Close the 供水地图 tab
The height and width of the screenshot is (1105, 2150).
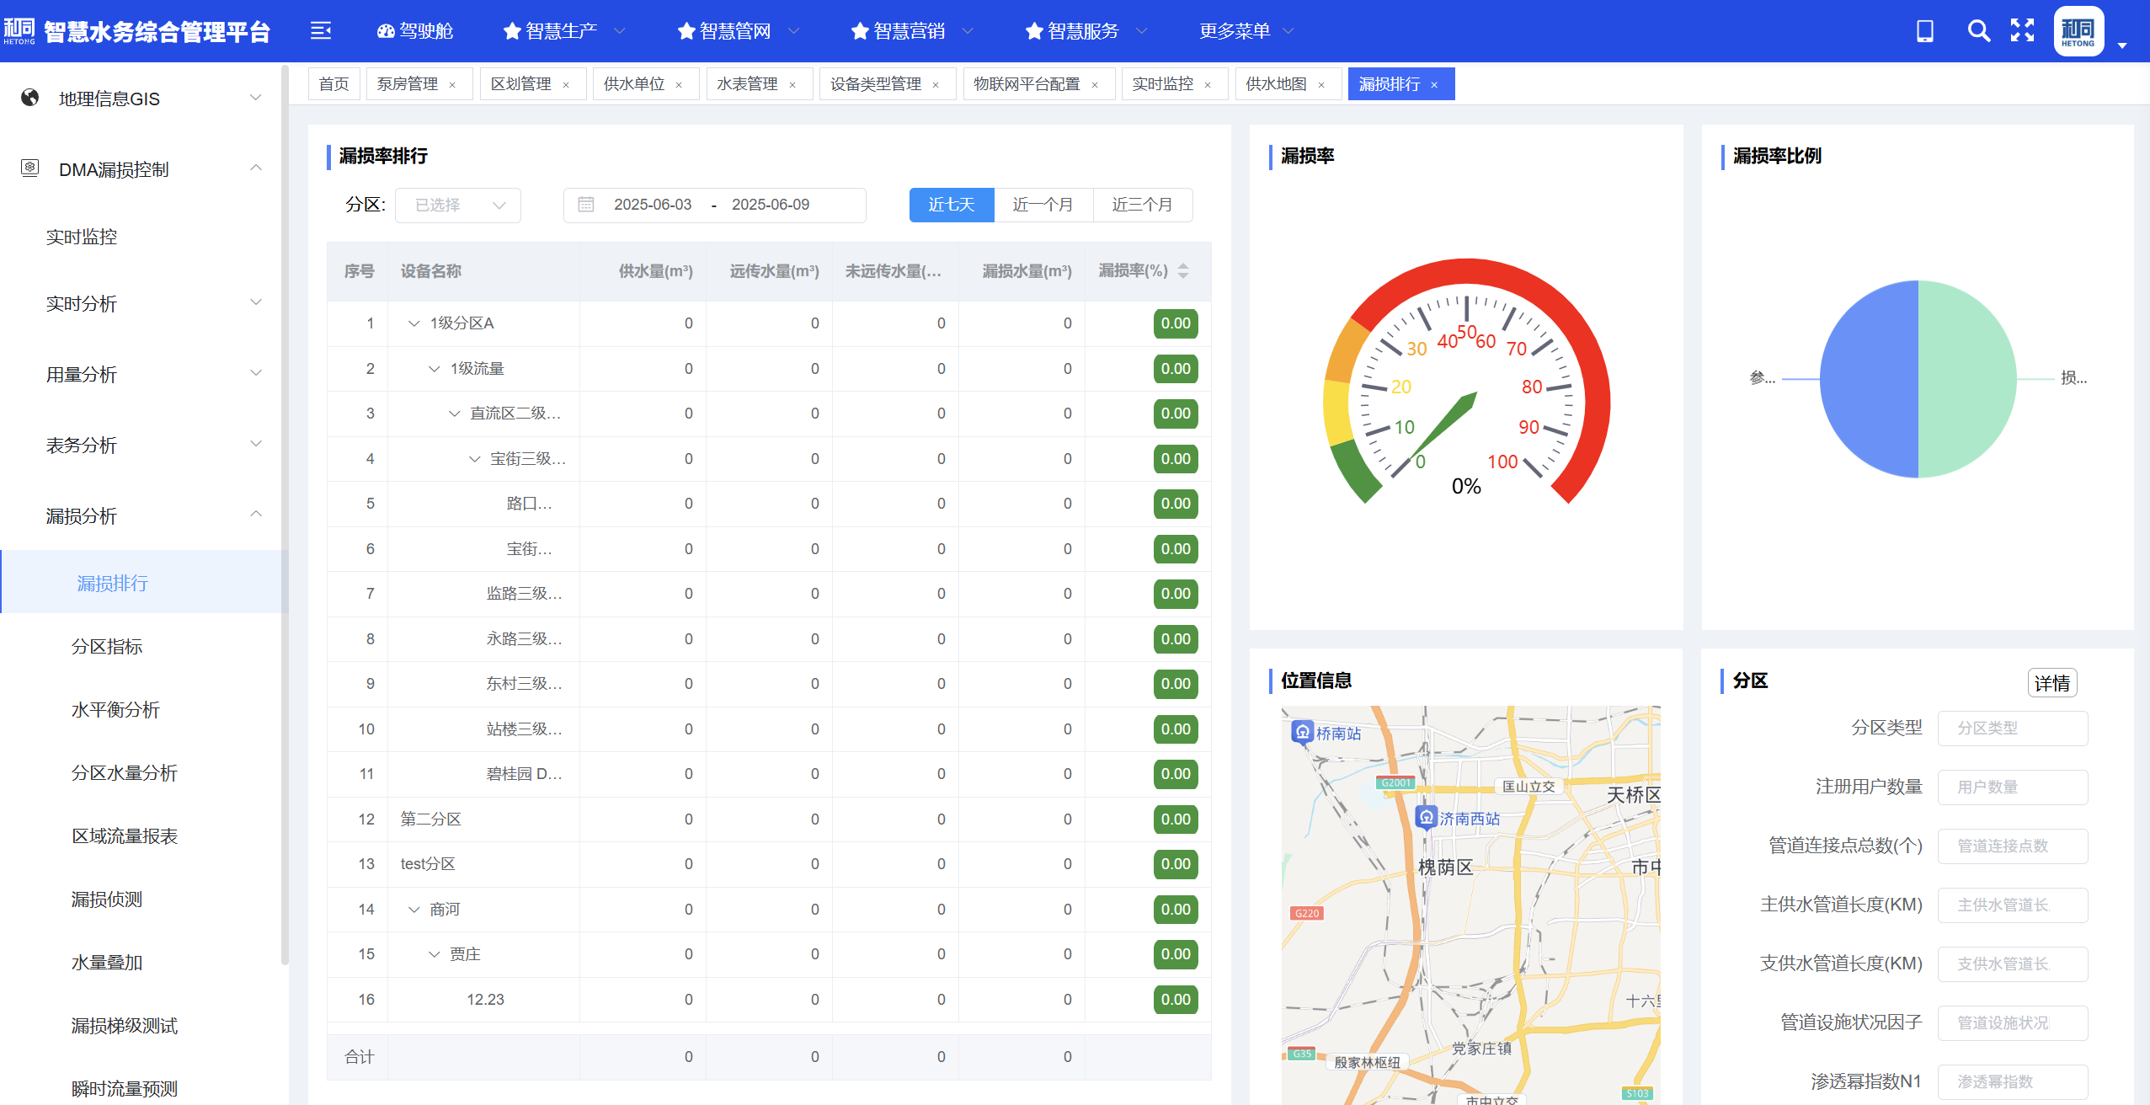[1320, 83]
